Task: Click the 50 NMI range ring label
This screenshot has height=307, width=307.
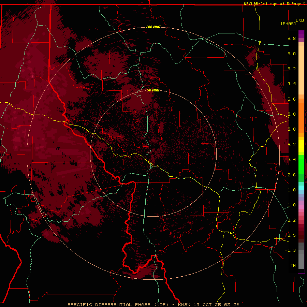Action: (x=153, y=90)
